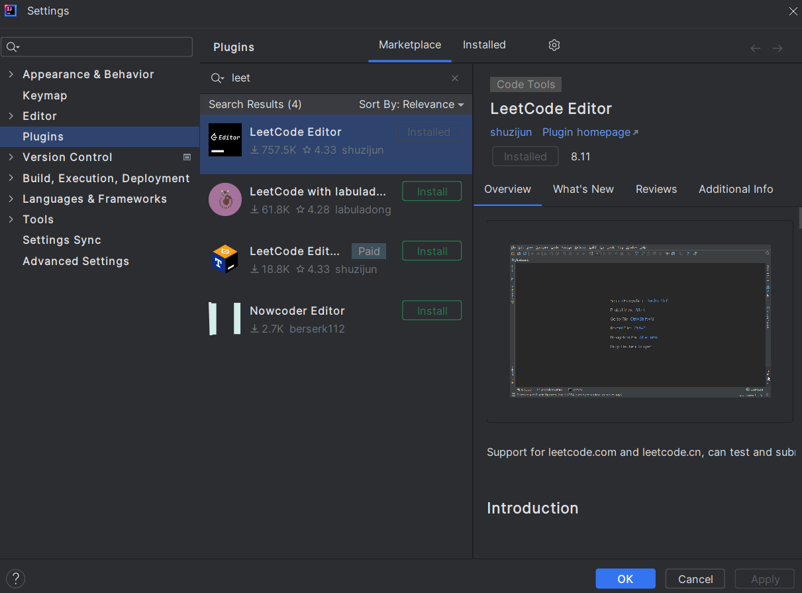This screenshot has height=593, width=802.
Task: Click the Introduction heading
Action: [532, 508]
